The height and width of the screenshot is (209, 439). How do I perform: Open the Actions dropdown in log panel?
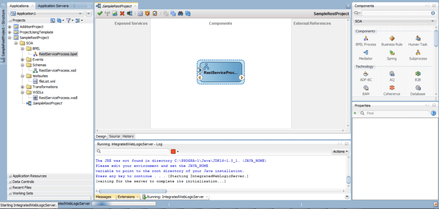tap(340, 151)
